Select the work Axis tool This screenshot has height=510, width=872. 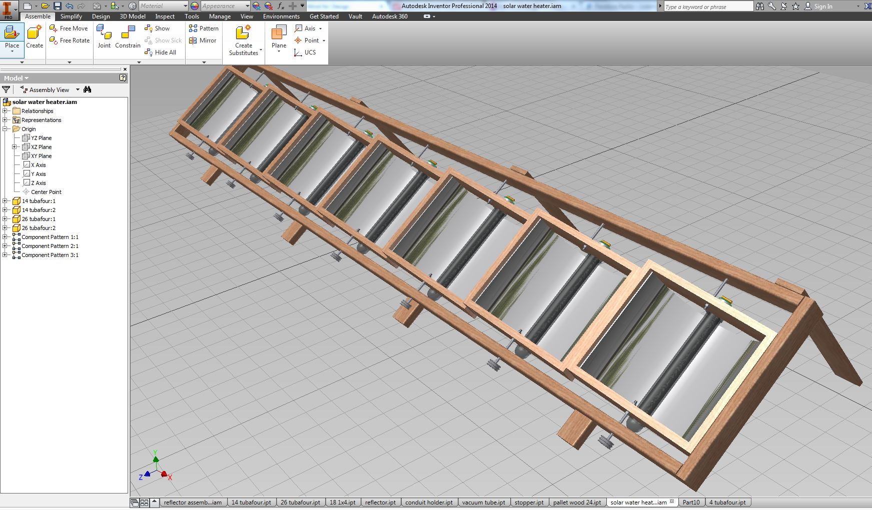305,28
